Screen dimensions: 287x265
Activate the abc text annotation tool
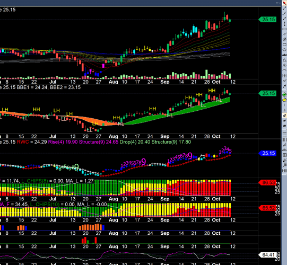point(284,55)
